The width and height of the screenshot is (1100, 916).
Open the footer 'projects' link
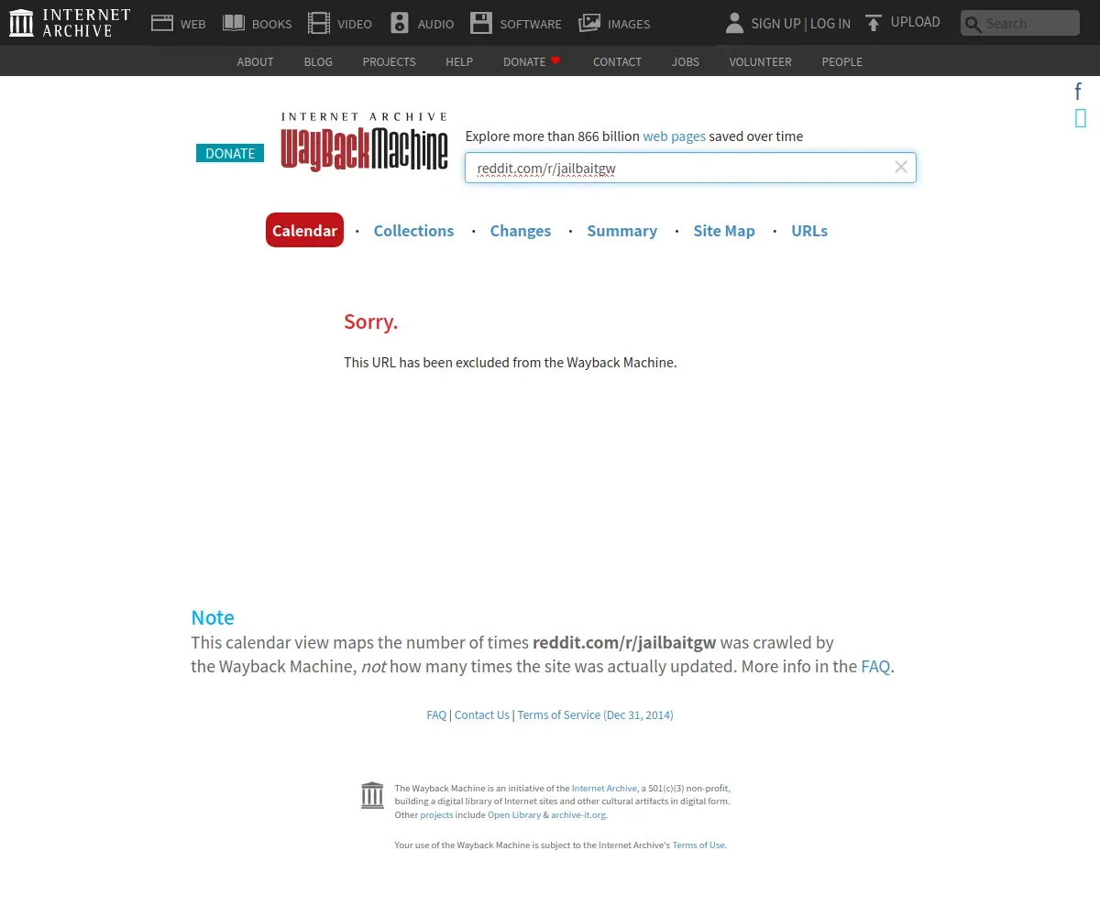(x=436, y=814)
